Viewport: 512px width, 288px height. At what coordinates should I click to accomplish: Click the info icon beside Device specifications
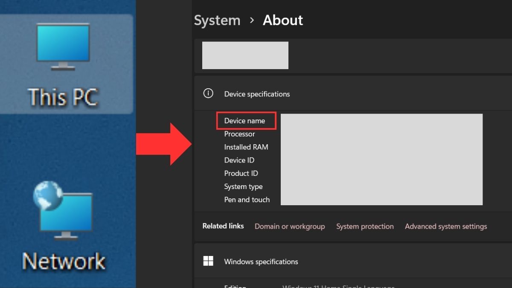pos(208,93)
